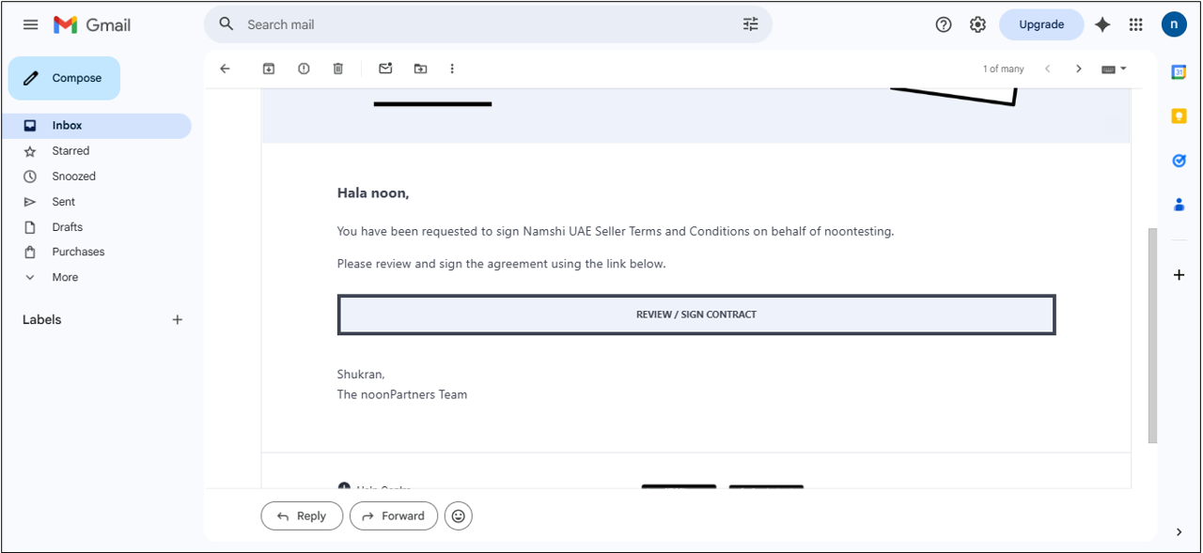This screenshot has height=553, width=1203.
Task: Click REVIEW / SIGN CONTRACT button
Action: pos(695,315)
